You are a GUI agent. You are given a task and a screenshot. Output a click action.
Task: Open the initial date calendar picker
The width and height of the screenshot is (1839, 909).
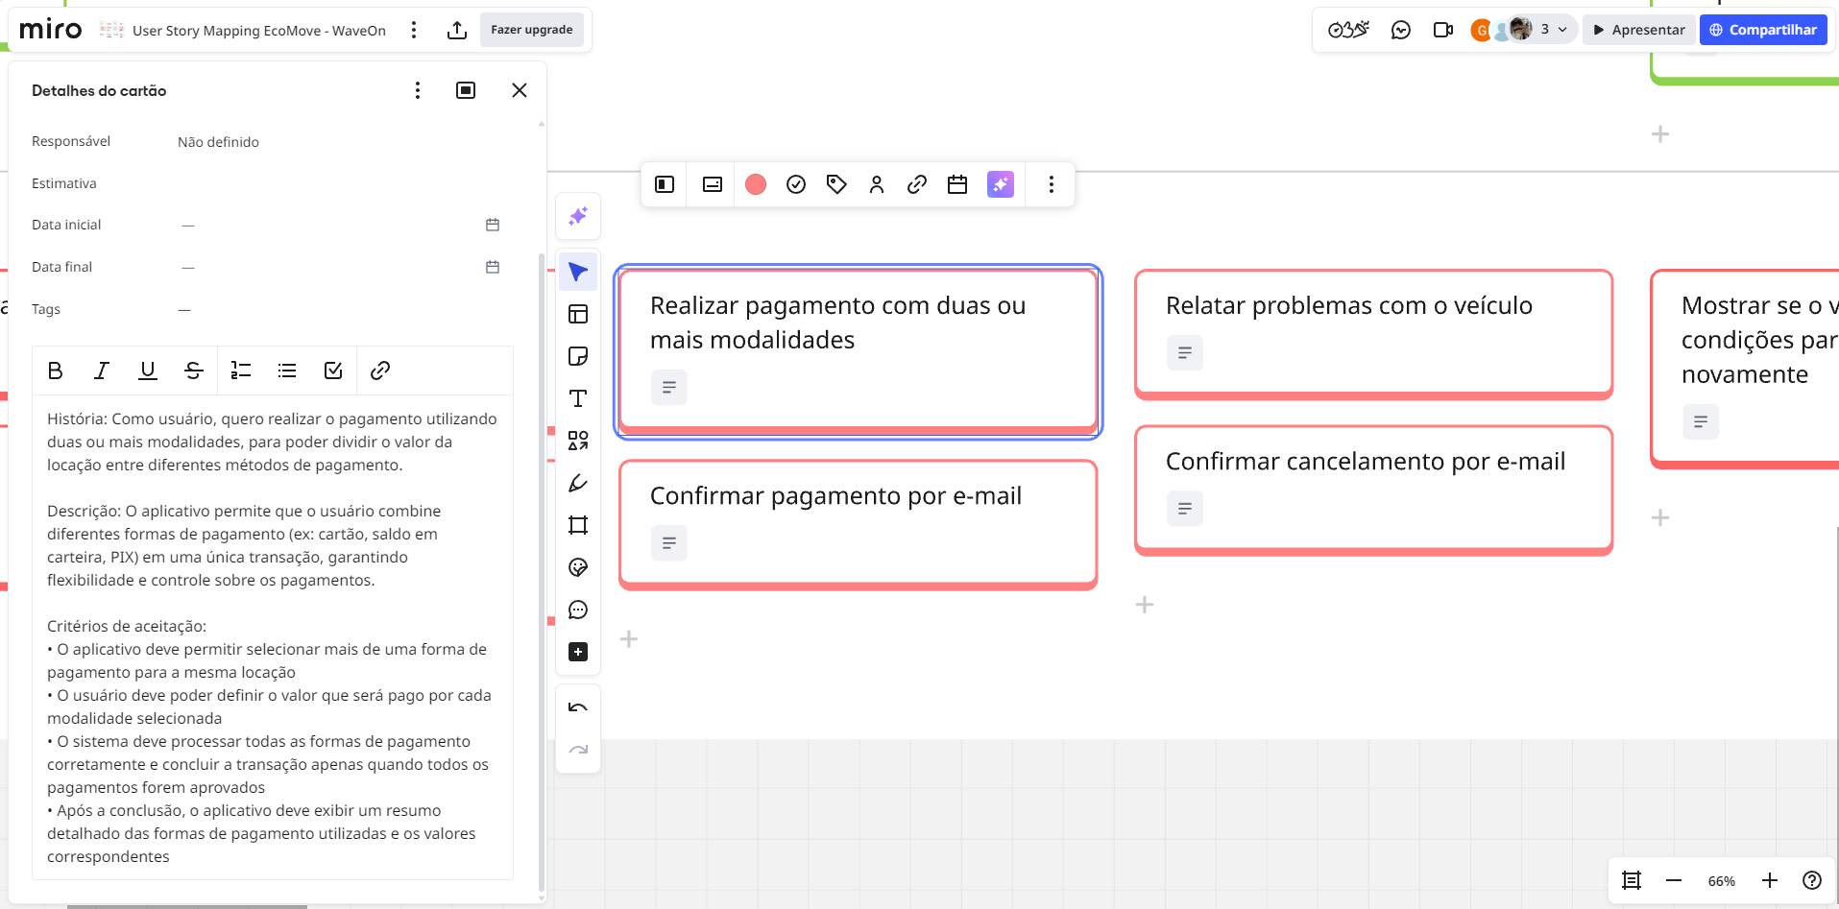[493, 225]
